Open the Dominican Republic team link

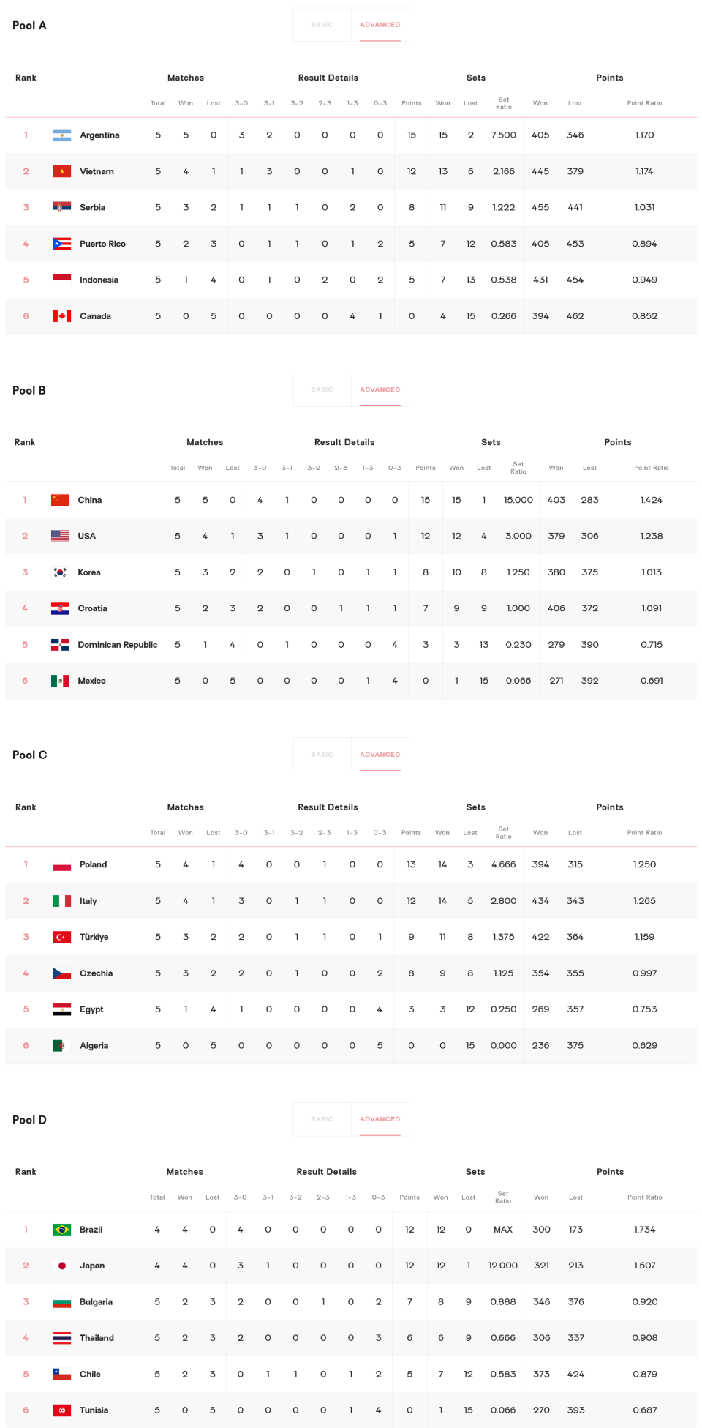(x=118, y=645)
